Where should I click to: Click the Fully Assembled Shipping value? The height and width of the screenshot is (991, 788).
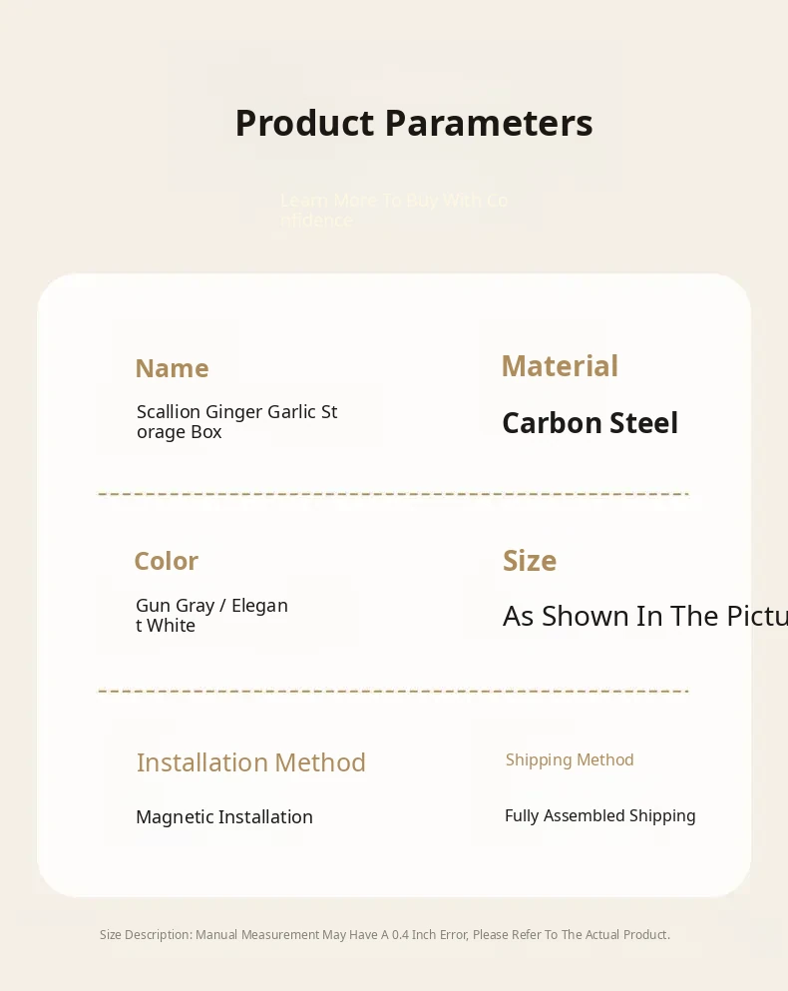click(x=599, y=816)
